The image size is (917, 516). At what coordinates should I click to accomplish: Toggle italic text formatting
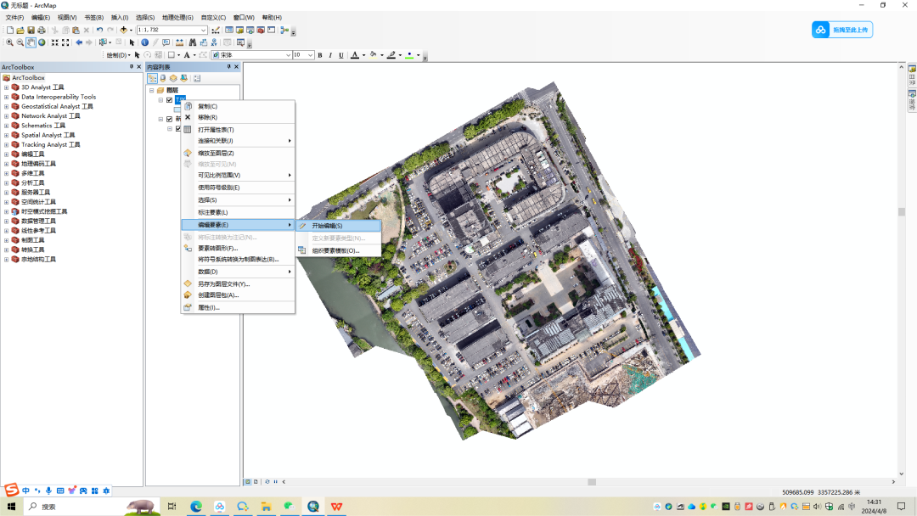330,55
